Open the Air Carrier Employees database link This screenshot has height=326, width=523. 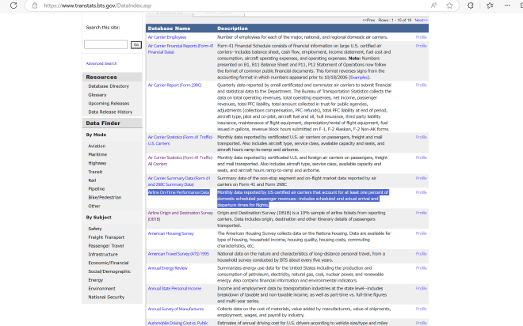pyautogui.click(x=167, y=37)
